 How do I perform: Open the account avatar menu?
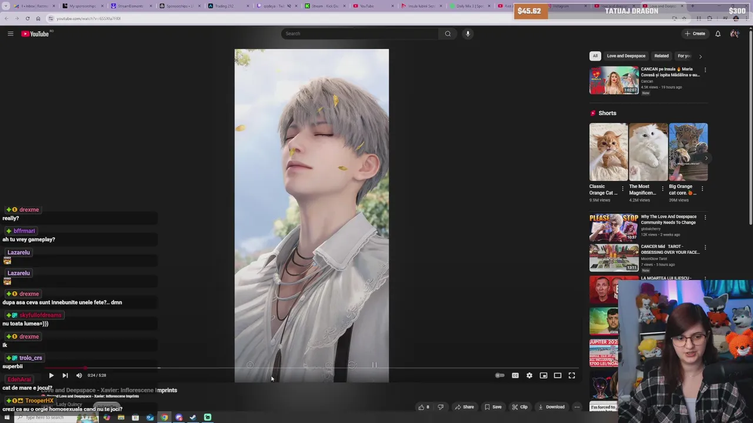tap(735, 33)
